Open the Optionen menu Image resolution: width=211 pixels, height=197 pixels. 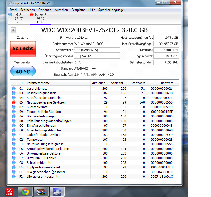[x=45, y=10]
